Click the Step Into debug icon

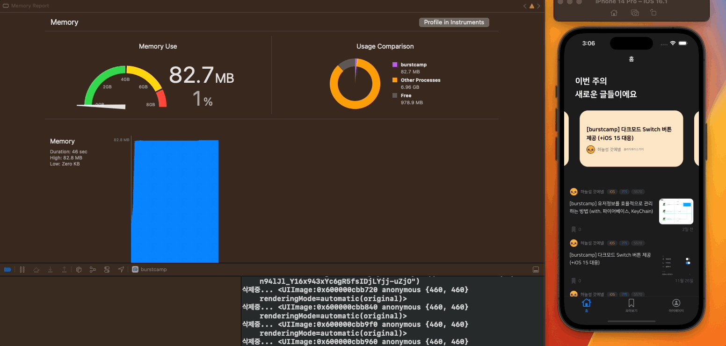click(50, 269)
